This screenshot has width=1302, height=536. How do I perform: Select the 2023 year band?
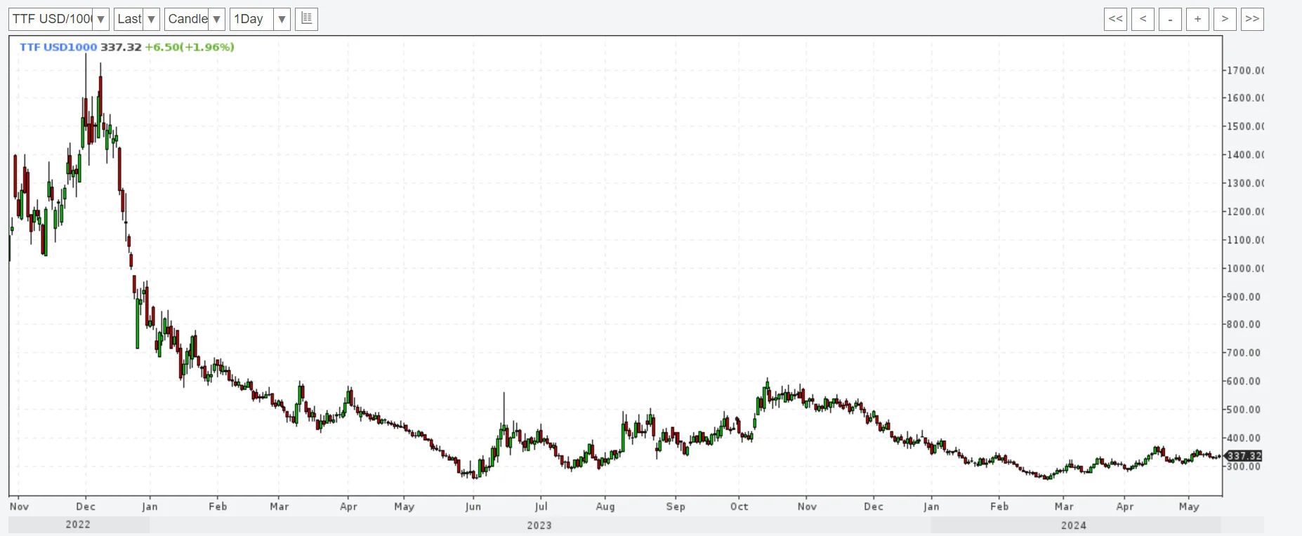[x=539, y=525]
